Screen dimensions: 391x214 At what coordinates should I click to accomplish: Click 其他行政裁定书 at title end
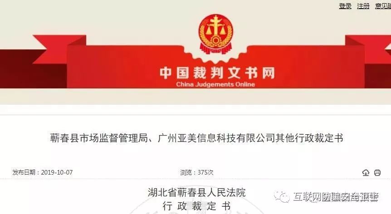point(309,138)
